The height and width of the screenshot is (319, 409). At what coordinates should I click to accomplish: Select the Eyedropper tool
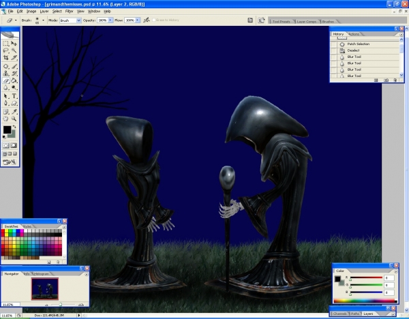point(14,112)
